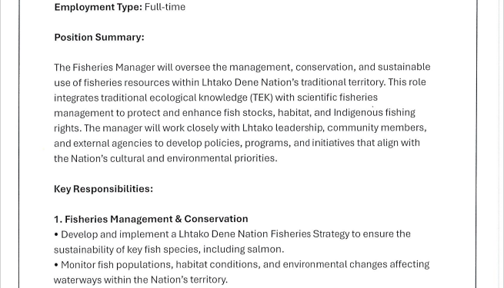Click the word 'sustainable' in first line

(x=404, y=67)
